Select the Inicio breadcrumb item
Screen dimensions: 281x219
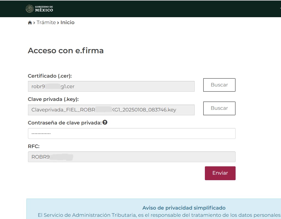tap(67, 22)
